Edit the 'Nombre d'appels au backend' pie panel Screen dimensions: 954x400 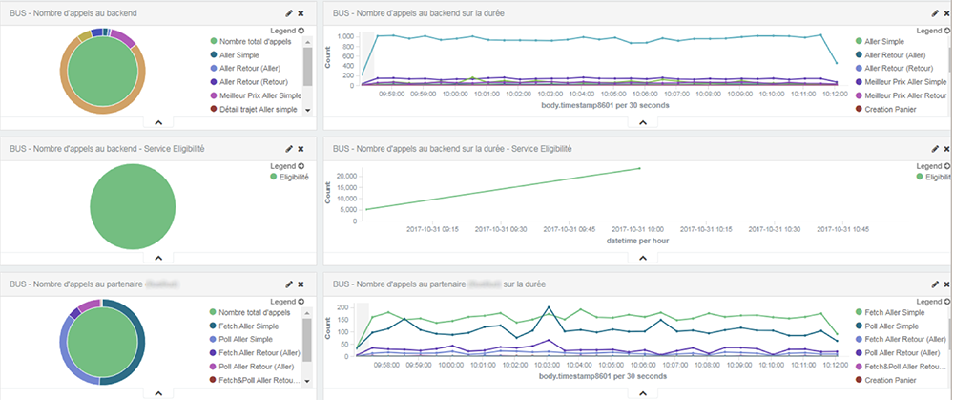(289, 13)
